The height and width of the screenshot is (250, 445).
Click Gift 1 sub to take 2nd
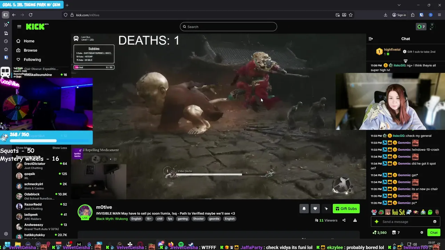(419, 52)
